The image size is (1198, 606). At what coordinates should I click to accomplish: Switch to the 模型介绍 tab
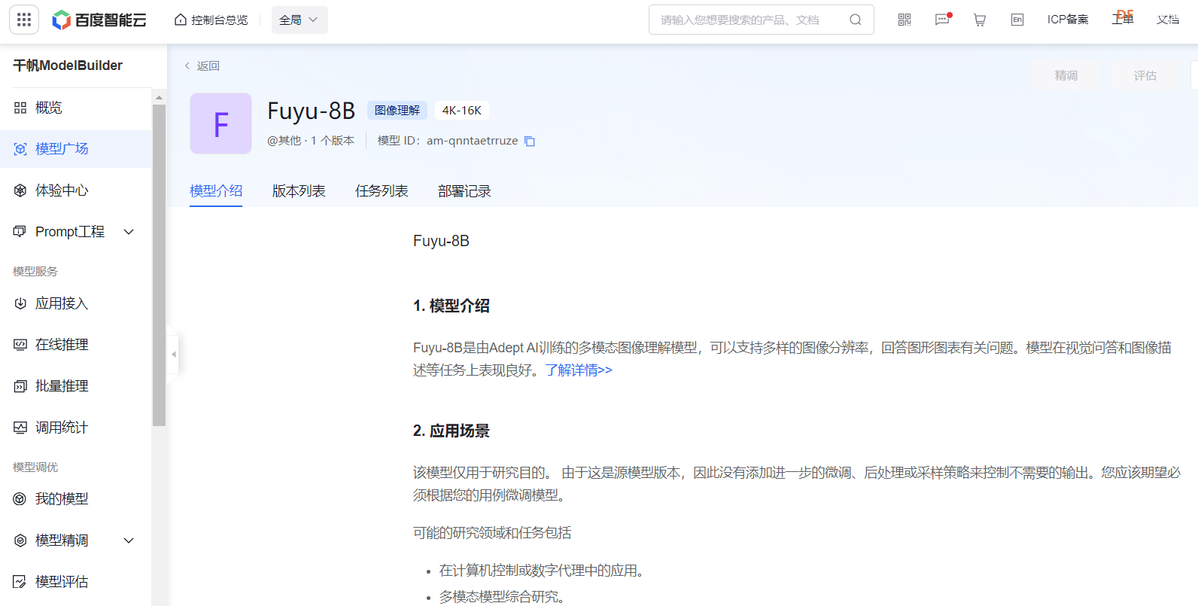pyautogui.click(x=216, y=191)
